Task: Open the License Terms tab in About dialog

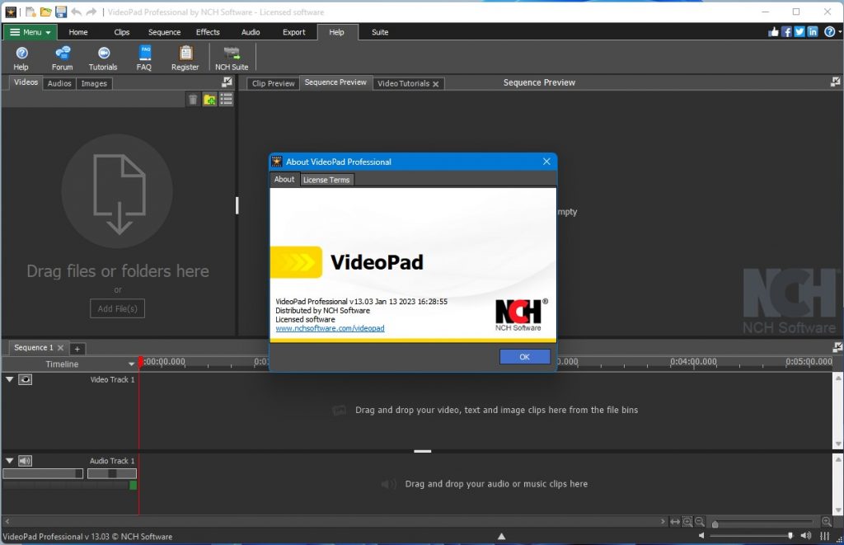Action: (326, 180)
